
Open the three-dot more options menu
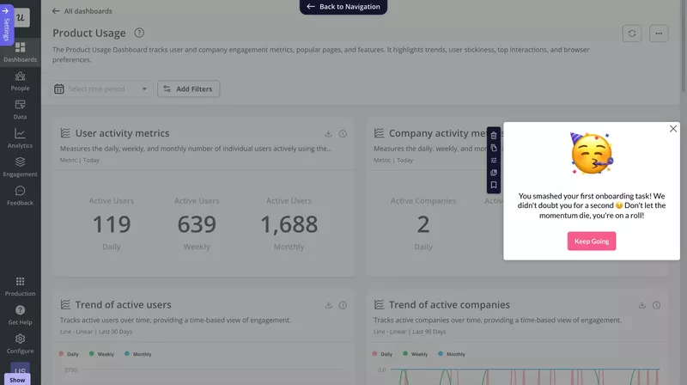659,34
